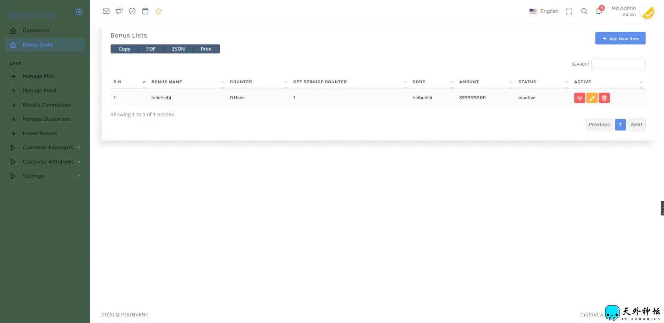Screen dimensions: 664x323
Task: Open Invest Record page
Action: click(45, 133)
